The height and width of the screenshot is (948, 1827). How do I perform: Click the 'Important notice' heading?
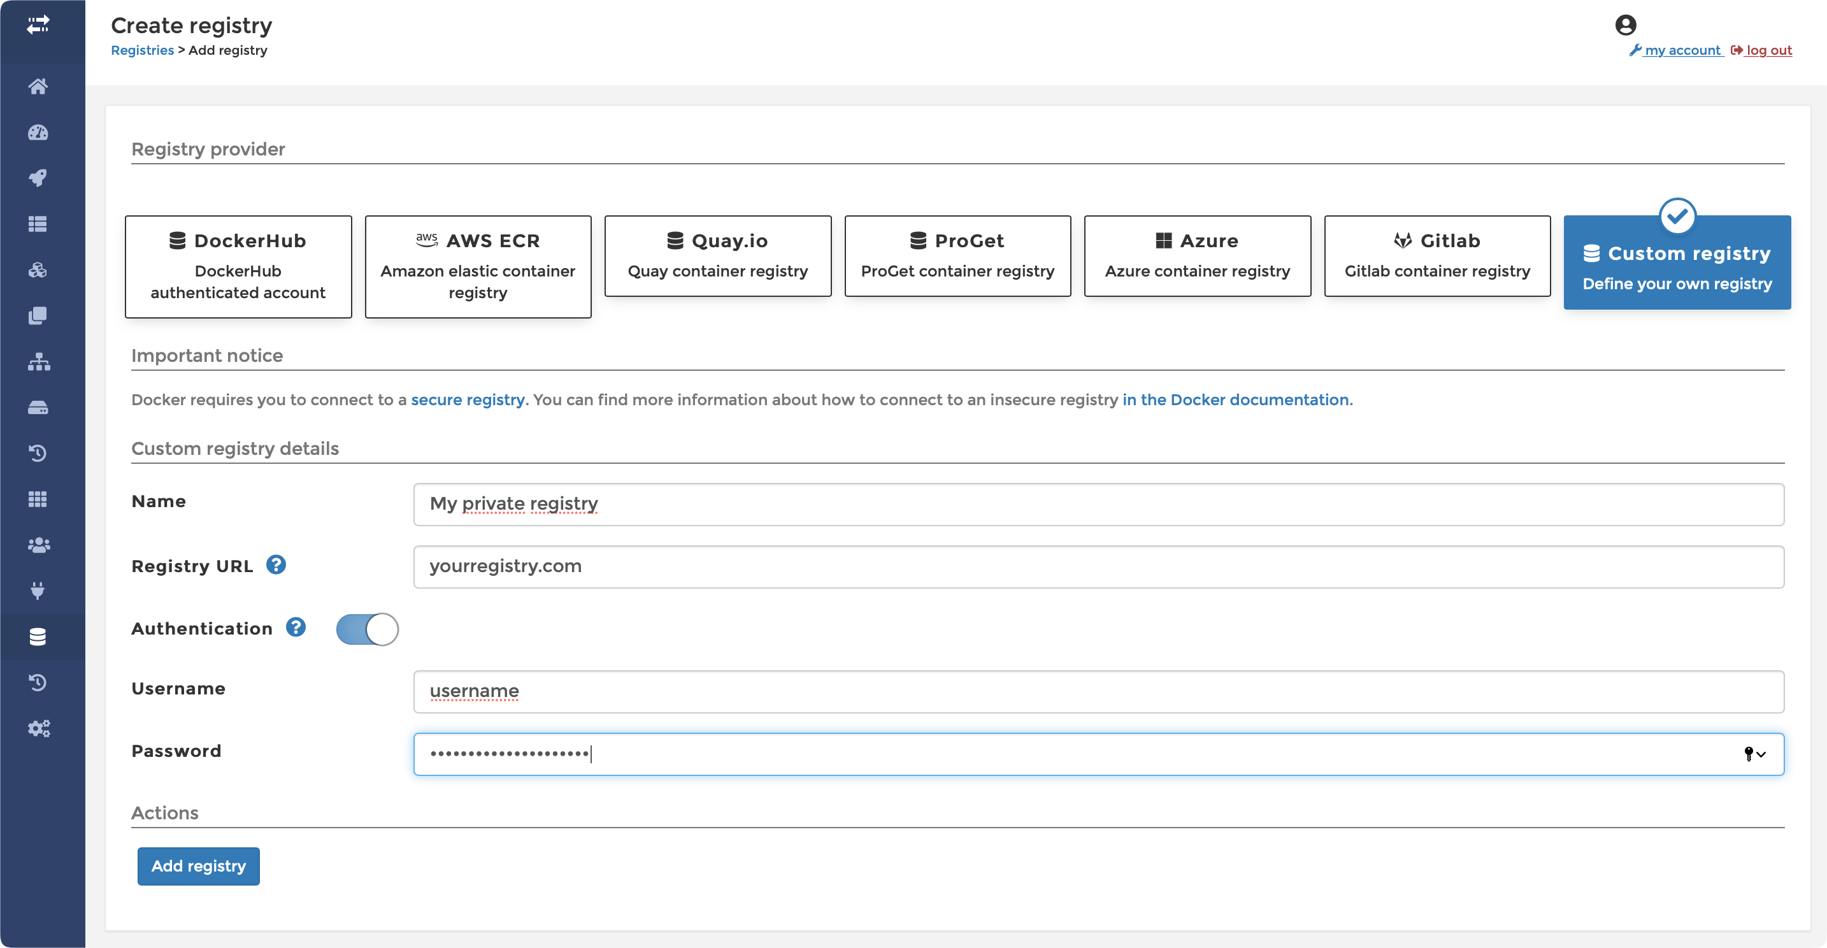207,355
